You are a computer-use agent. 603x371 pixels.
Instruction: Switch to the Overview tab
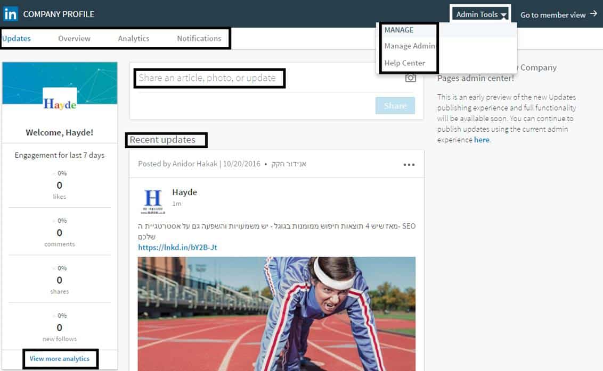(74, 38)
